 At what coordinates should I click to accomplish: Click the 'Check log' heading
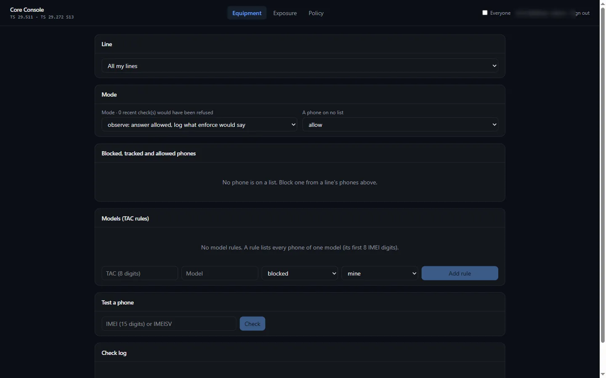pos(114,353)
